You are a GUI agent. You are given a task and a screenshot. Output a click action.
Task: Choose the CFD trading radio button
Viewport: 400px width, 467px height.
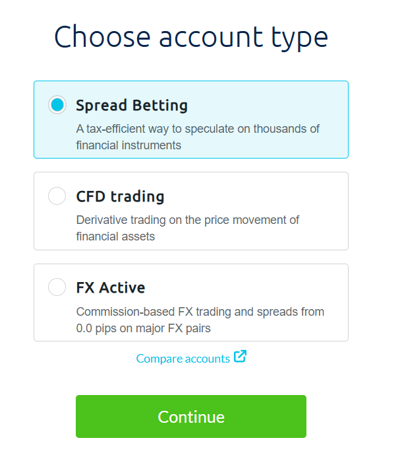click(57, 196)
